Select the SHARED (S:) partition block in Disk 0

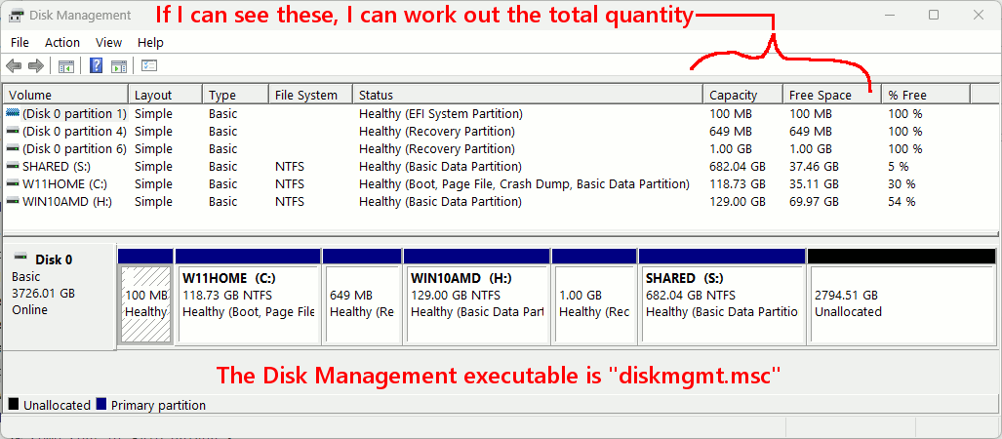(722, 304)
